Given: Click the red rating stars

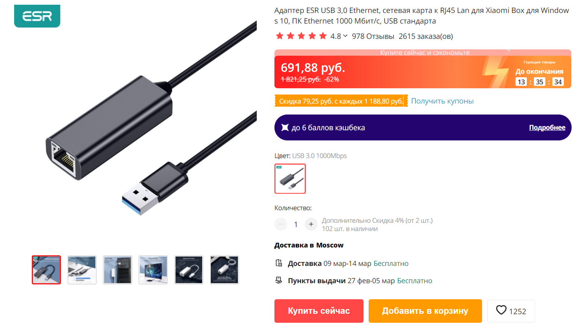Looking at the screenshot, I should click(x=301, y=36).
